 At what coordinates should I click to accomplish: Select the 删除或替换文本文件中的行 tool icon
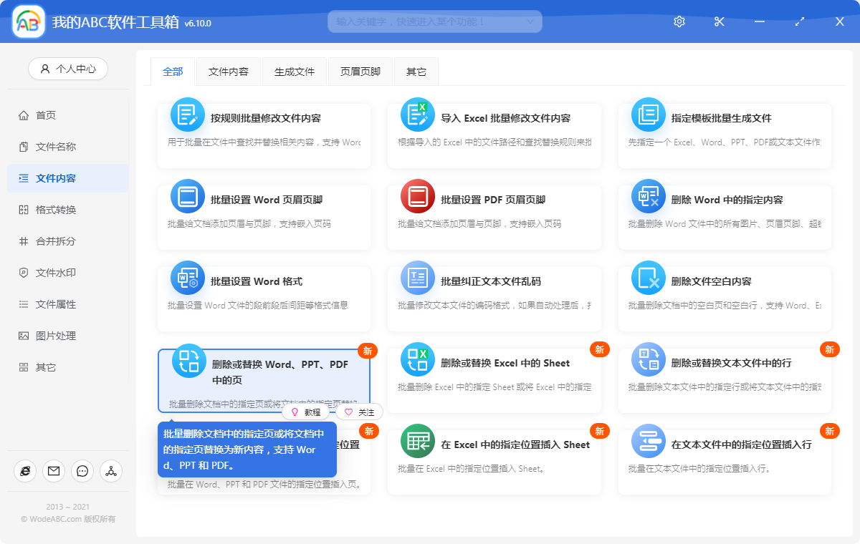point(649,360)
